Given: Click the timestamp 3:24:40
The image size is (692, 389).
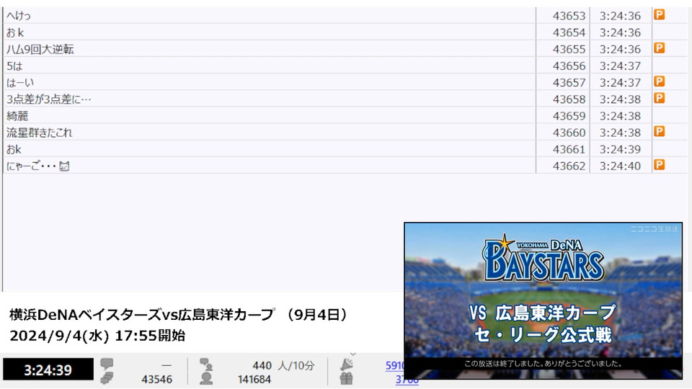Looking at the screenshot, I should 620,166.
